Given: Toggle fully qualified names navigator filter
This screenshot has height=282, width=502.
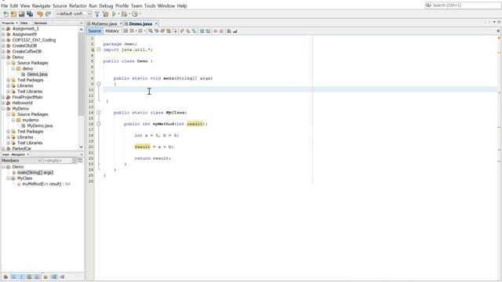Looking at the screenshot, I should pyautogui.click(x=45, y=277).
